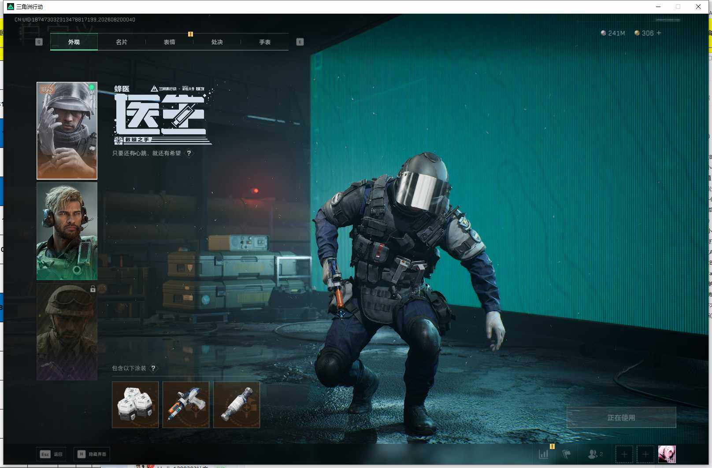Select the helmeted medic skin thumbnail marked 联动
This screenshot has height=468, width=712.
click(x=67, y=131)
